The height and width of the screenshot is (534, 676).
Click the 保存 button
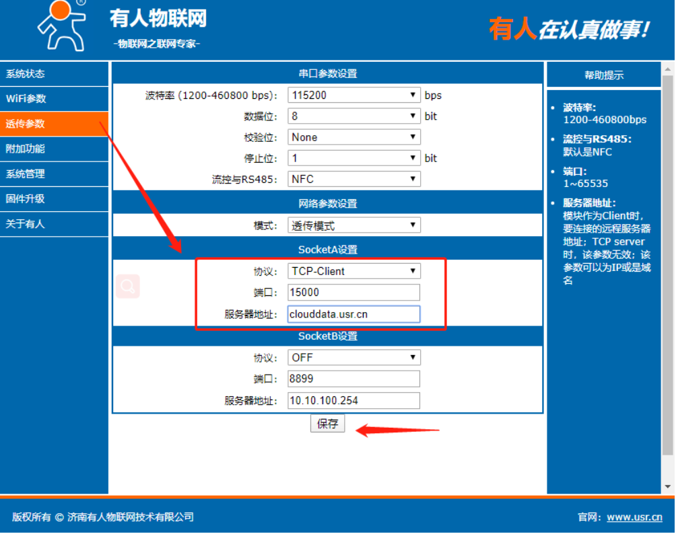click(x=327, y=424)
